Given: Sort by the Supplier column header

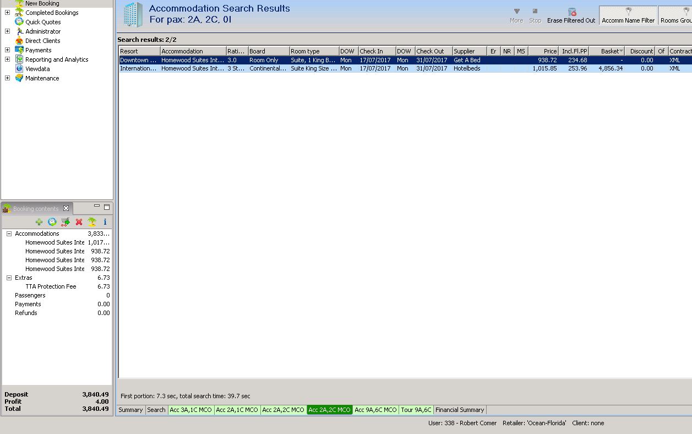Looking at the screenshot, I should coord(470,51).
